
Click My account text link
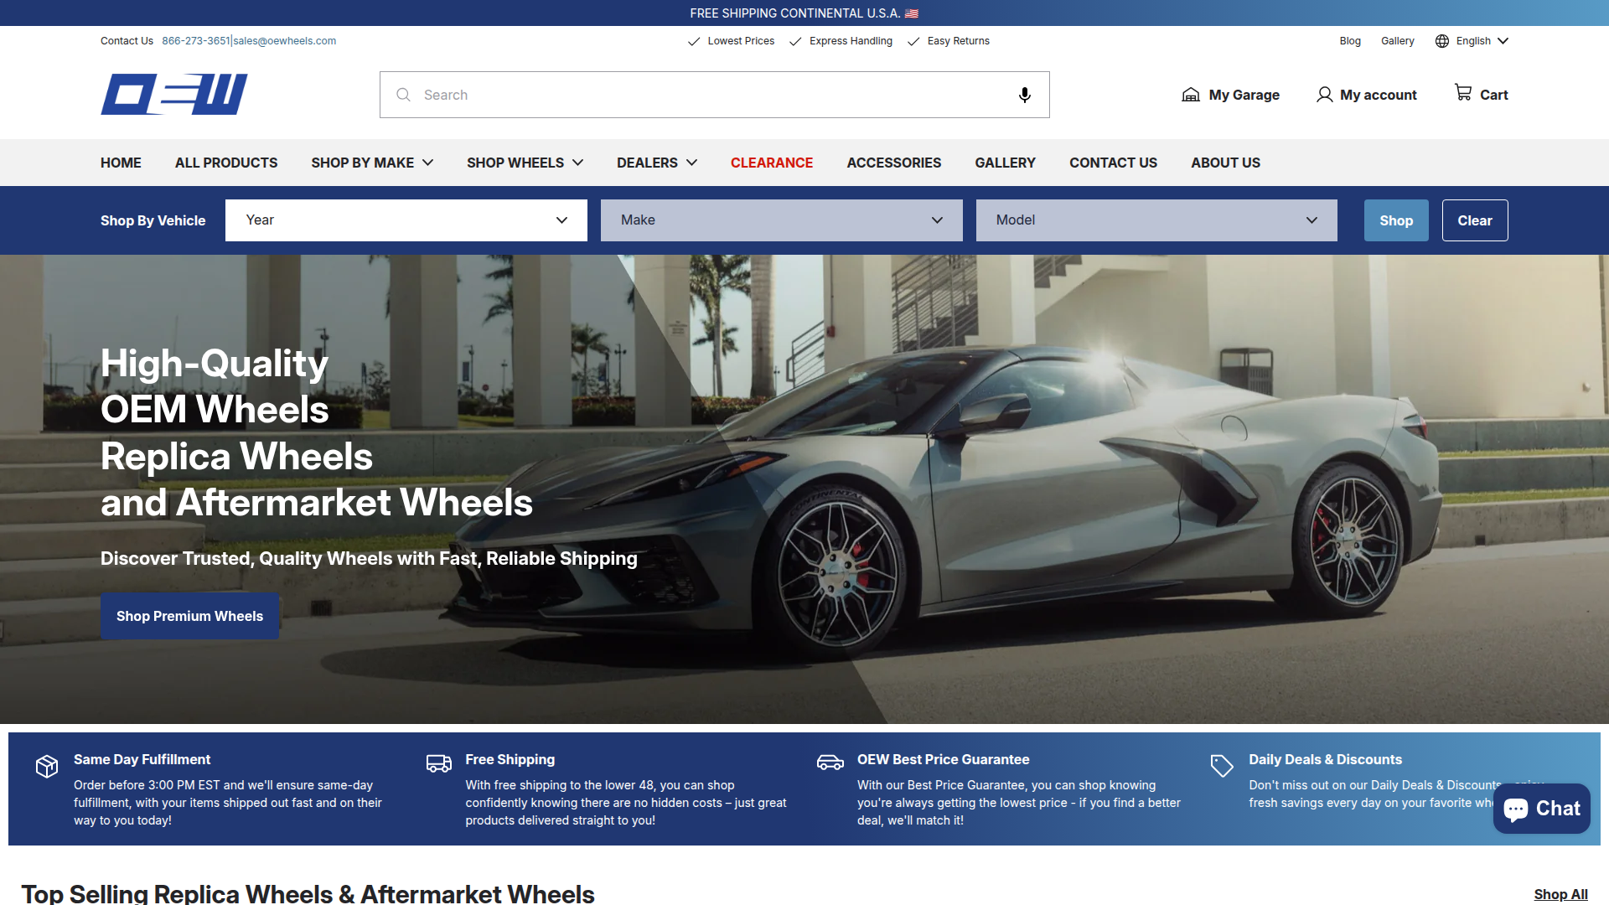[x=1379, y=95]
